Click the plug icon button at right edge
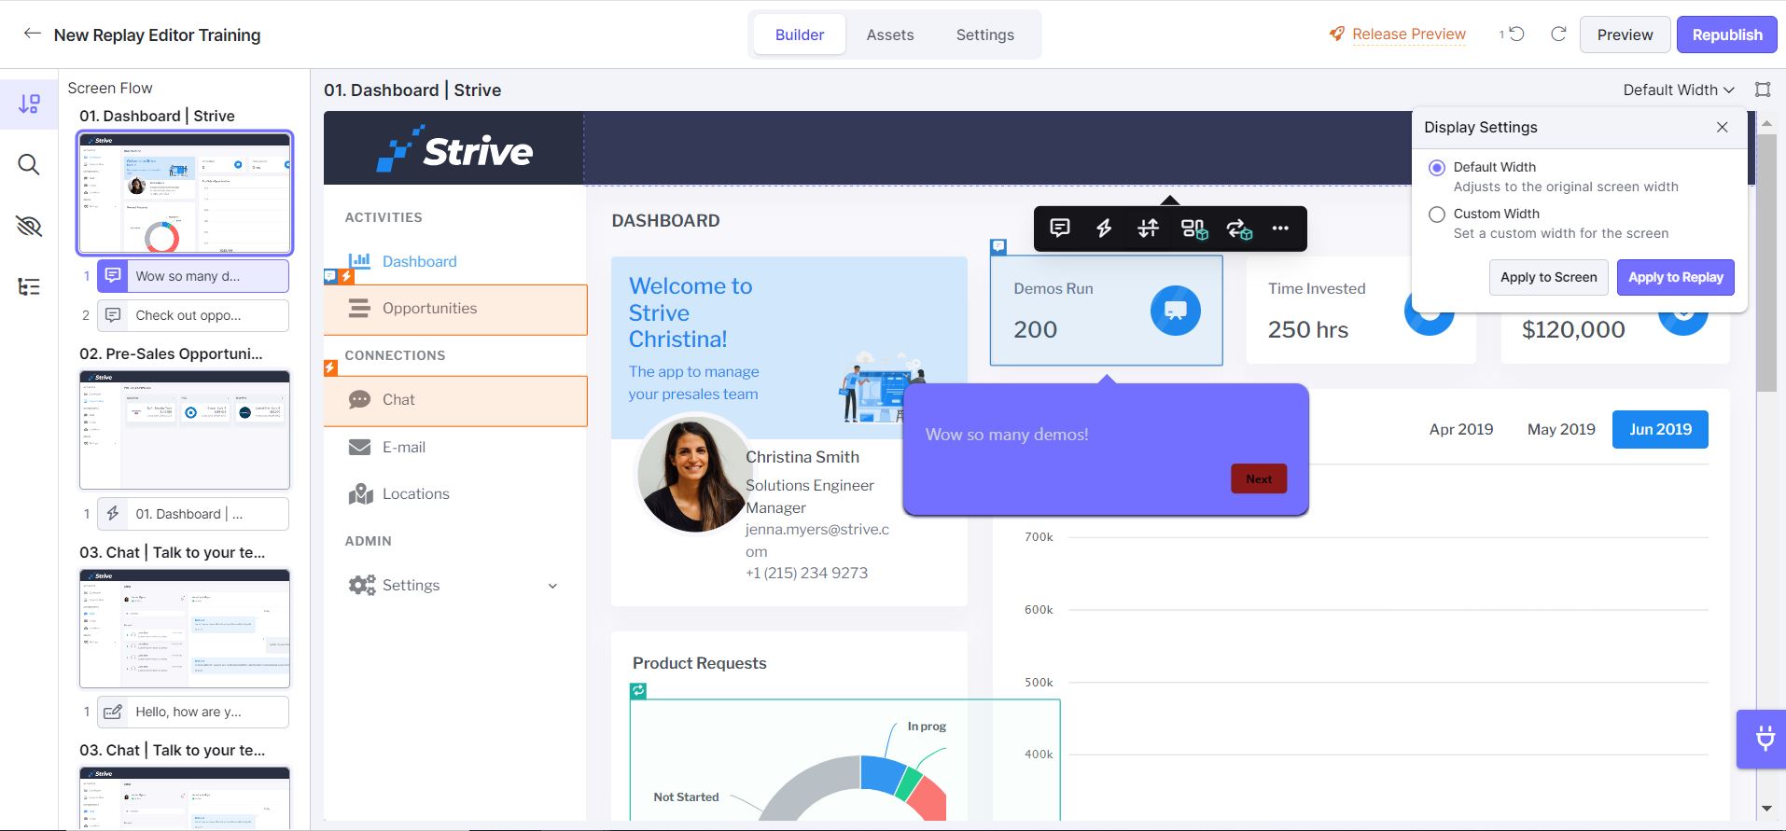This screenshot has height=831, width=1786. [x=1763, y=739]
